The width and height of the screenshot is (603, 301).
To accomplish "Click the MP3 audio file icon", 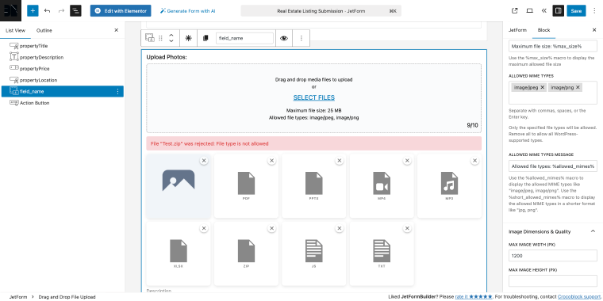I will pyautogui.click(x=449, y=183).
